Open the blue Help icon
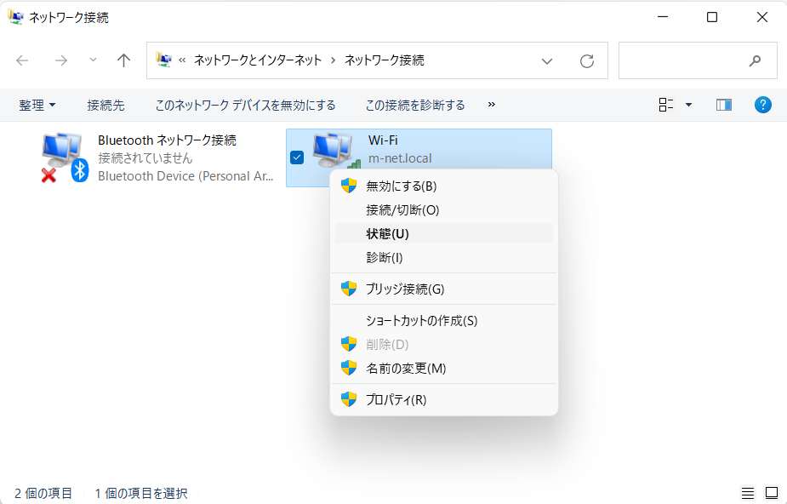787x504 pixels. pyautogui.click(x=763, y=105)
